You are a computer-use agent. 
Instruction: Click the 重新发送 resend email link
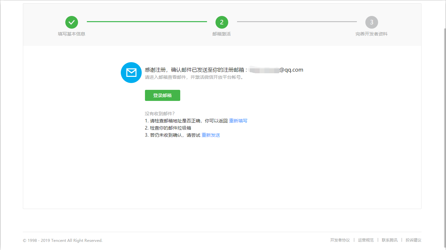point(211,135)
